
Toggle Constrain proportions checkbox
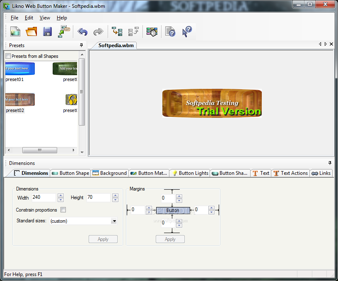point(63,210)
